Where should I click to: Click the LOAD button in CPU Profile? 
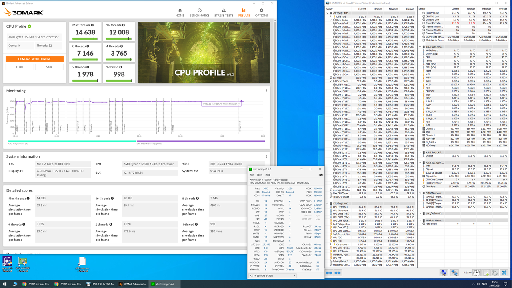[20, 67]
